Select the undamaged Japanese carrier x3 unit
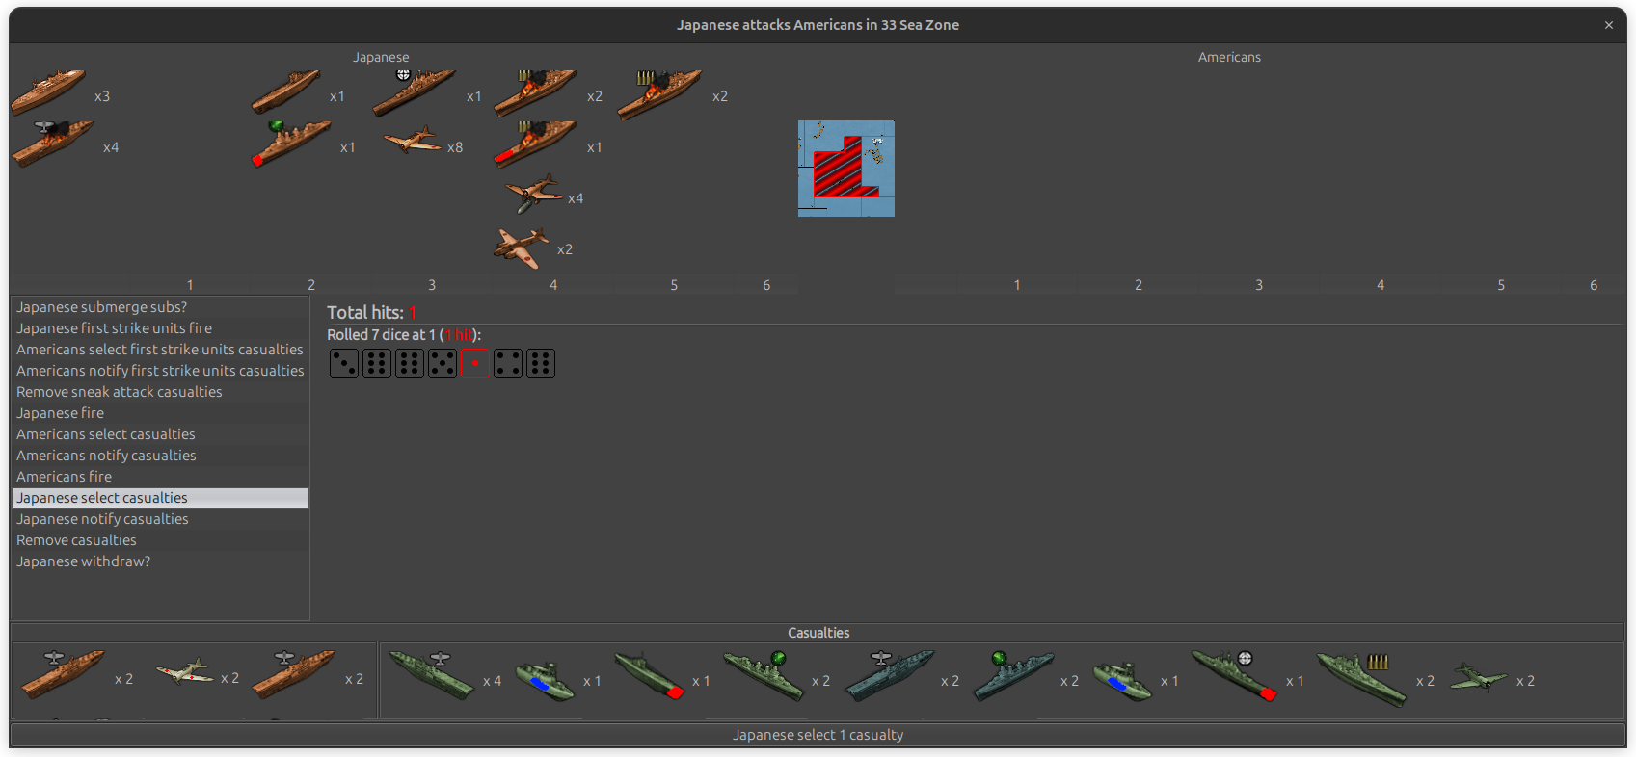 point(48,92)
